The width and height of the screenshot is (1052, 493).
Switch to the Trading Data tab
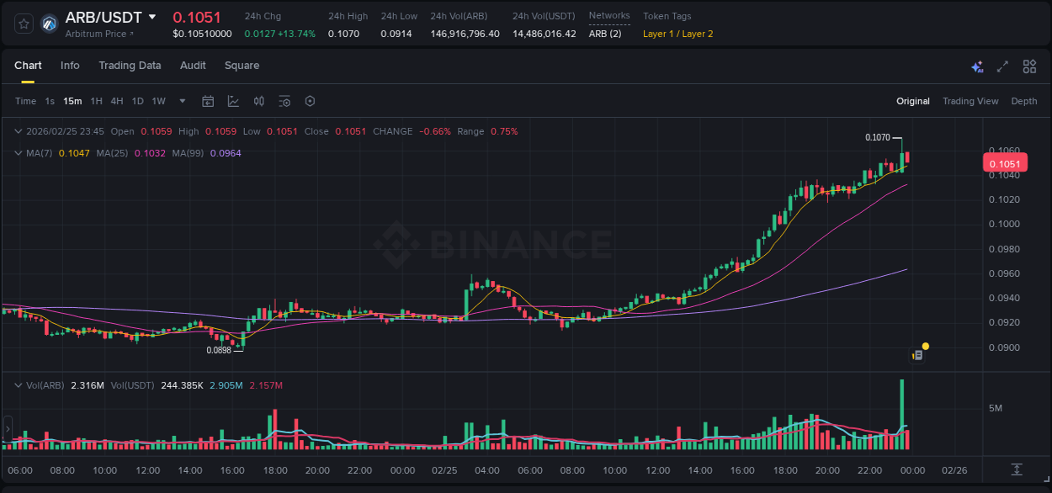[130, 66]
